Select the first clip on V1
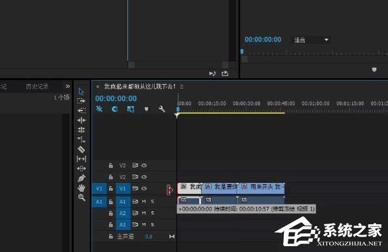This screenshot has height=252, width=388. pyautogui.click(x=189, y=189)
